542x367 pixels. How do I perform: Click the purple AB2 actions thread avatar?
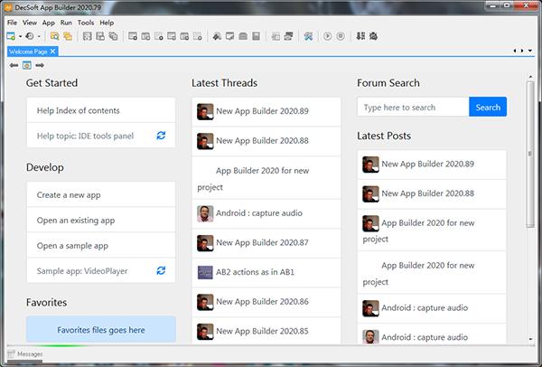click(205, 272)
